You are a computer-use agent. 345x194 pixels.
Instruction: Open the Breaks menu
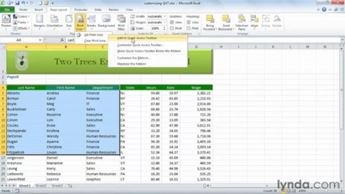(92, 22)
